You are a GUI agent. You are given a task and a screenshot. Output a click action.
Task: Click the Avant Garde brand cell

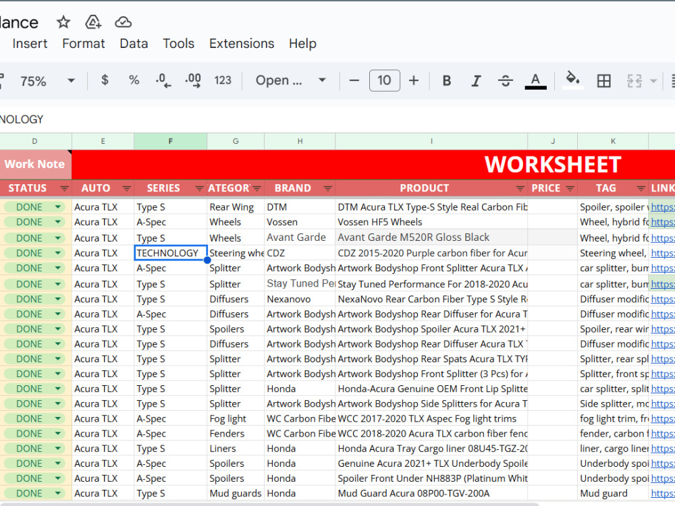[300, 237]
